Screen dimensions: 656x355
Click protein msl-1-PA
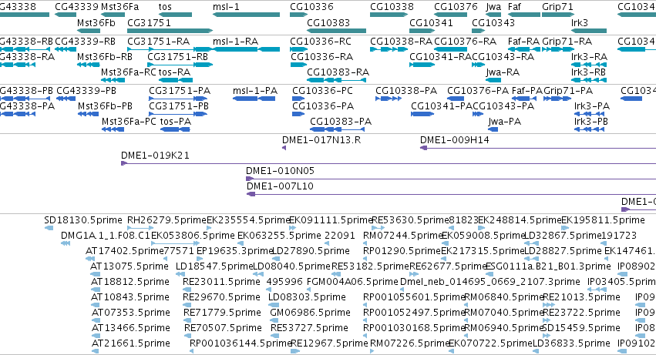tap(255, 91)
